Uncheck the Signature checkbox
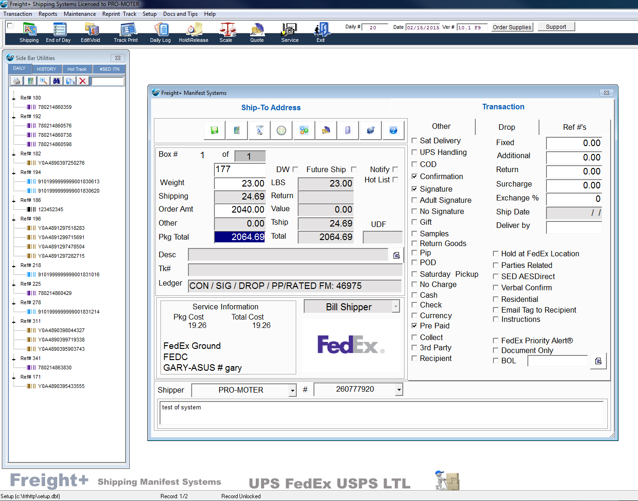This screenshot has width=638, height=501. pyautogui.click(x=414, y=189)
